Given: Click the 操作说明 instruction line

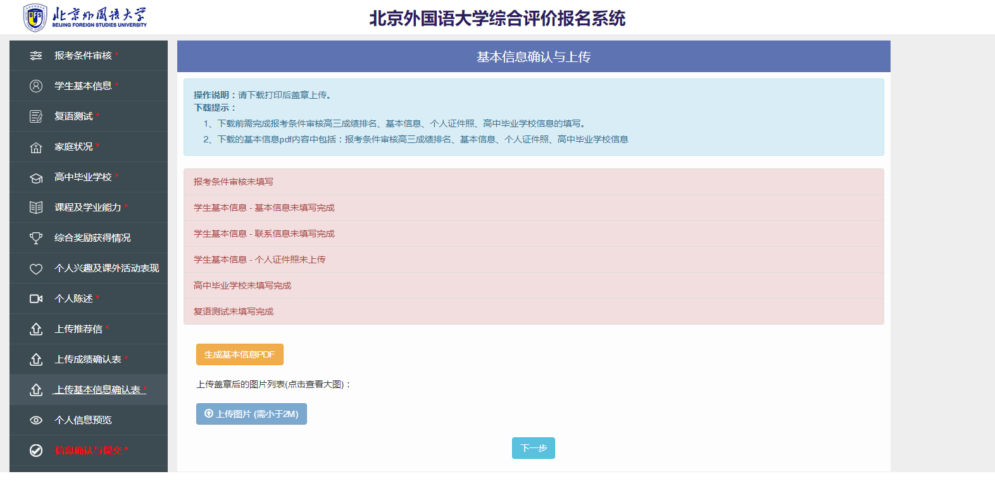Looking at the screenshot, I should click(263, 95).
